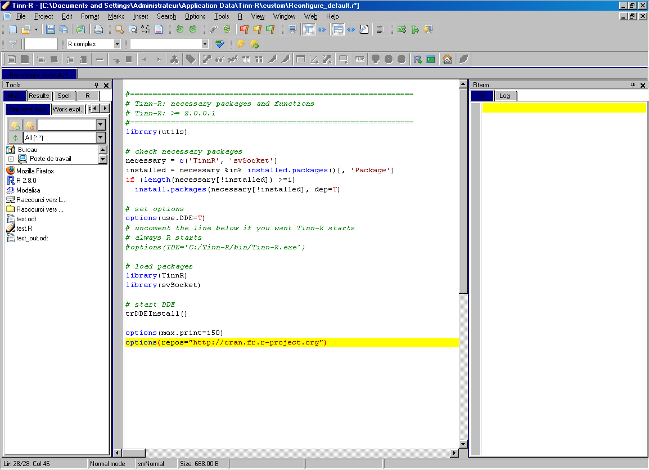
Task: Click the house icon in R toolbar
Action: (x=447, y=59)
